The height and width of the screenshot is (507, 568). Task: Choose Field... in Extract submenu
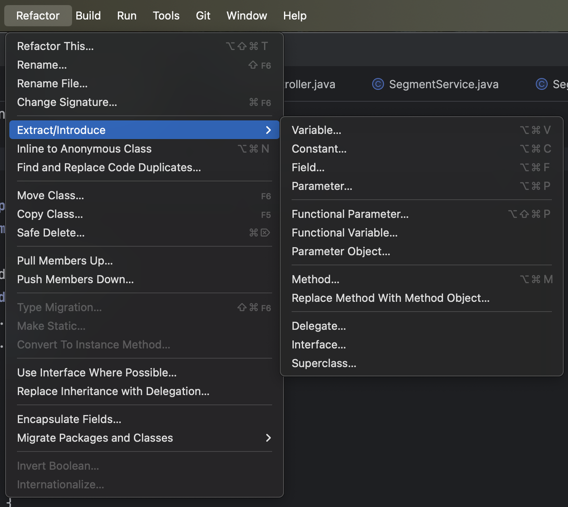click(421, 167)
